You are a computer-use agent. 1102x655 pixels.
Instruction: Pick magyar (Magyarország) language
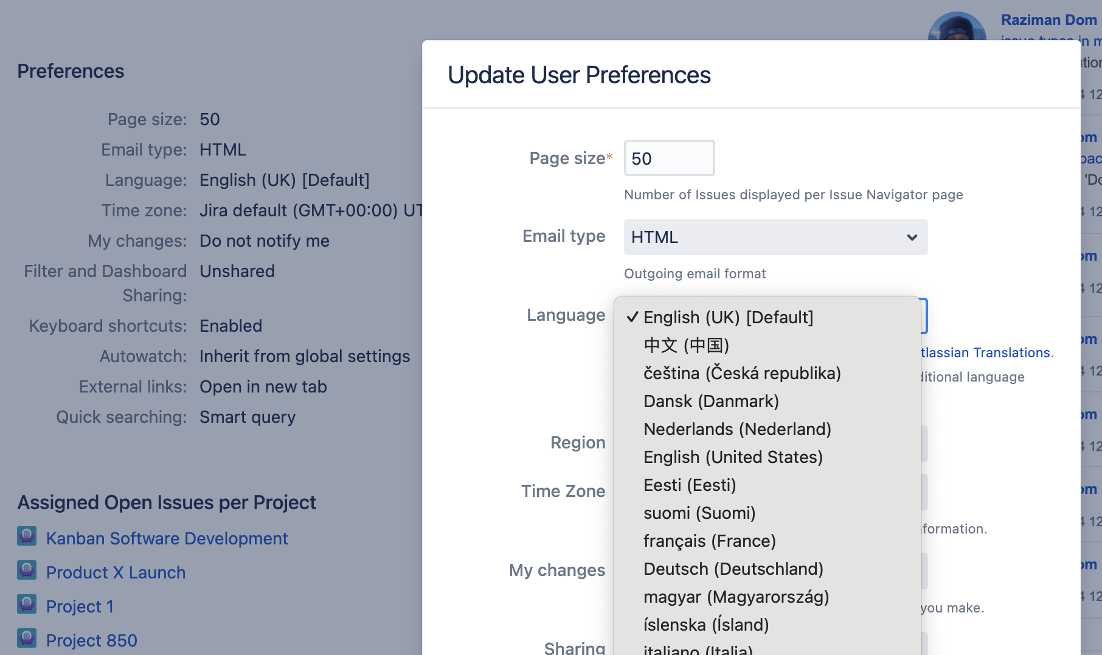(736, 597)
